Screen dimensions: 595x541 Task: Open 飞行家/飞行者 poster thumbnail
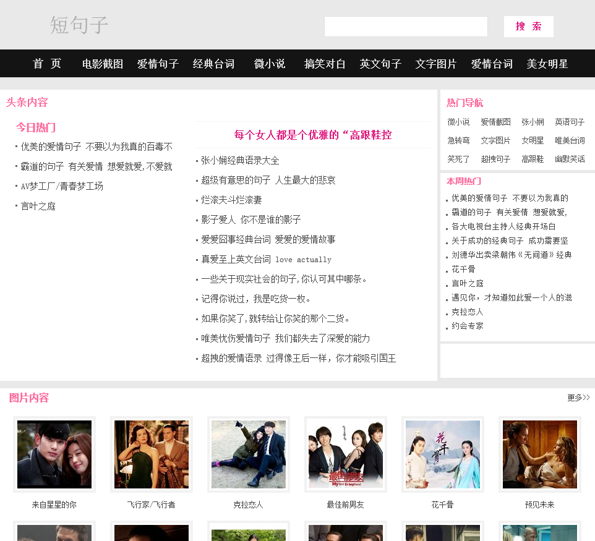152,454
